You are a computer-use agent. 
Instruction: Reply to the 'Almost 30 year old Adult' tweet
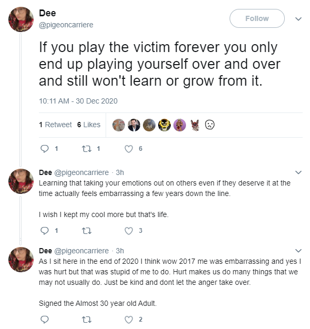coord(45,320)
